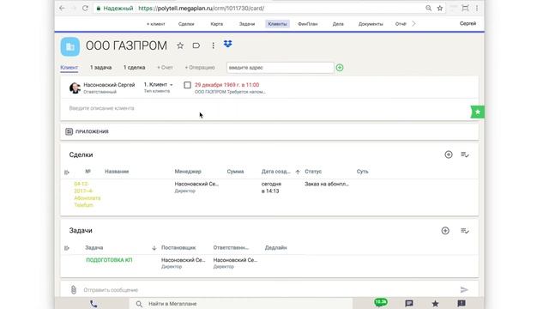Screen dimensions: 549x309
Task: Click the Дедлайн column header
Action: (x=275, y=248)
